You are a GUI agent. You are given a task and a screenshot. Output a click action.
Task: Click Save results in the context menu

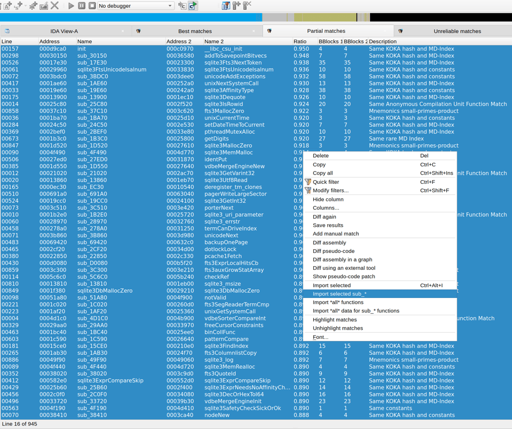(x=329, y=225)
